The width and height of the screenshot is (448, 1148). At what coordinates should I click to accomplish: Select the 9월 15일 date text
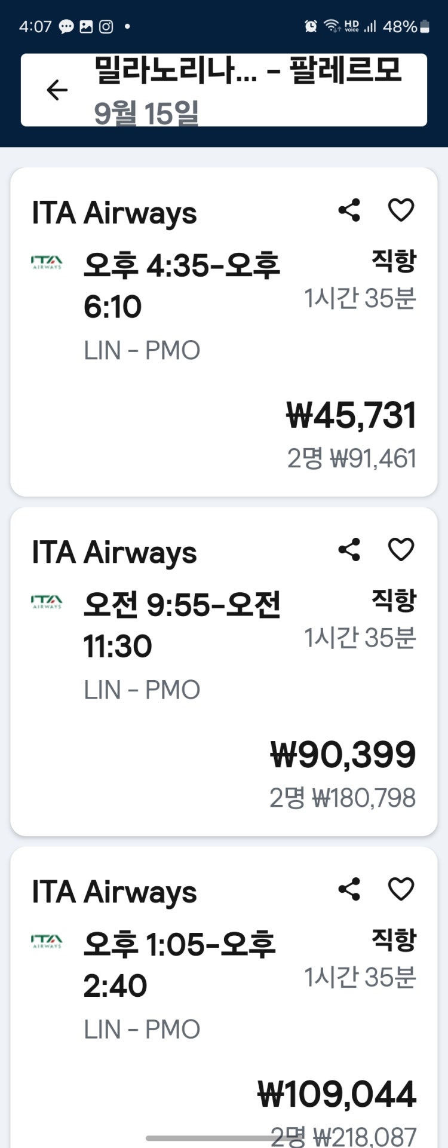pyautogui.click(x=146, y=113)
